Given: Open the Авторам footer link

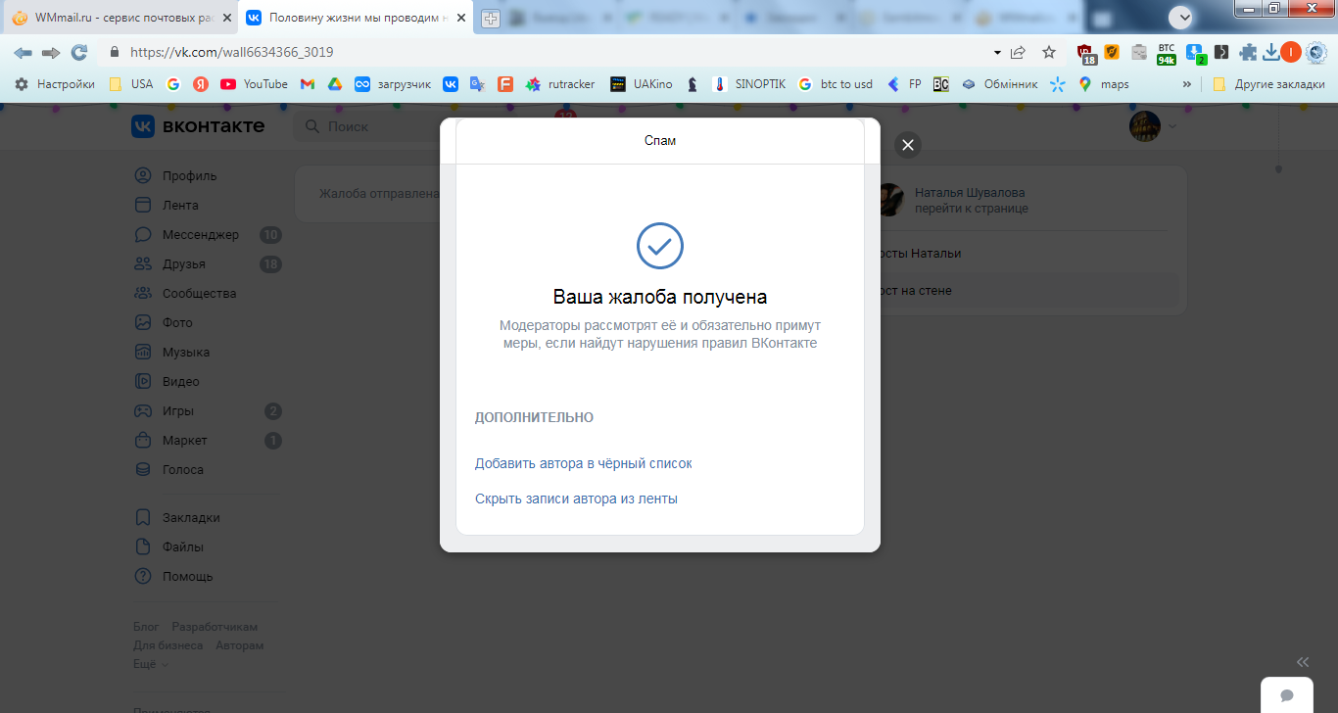Looking at the screenshot, I should pos(240,645).
